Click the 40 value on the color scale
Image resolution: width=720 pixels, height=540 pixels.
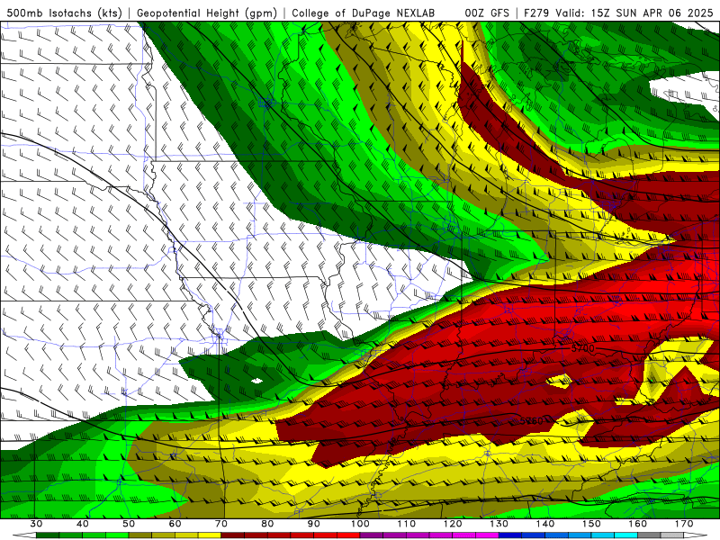tap(83, 524)
